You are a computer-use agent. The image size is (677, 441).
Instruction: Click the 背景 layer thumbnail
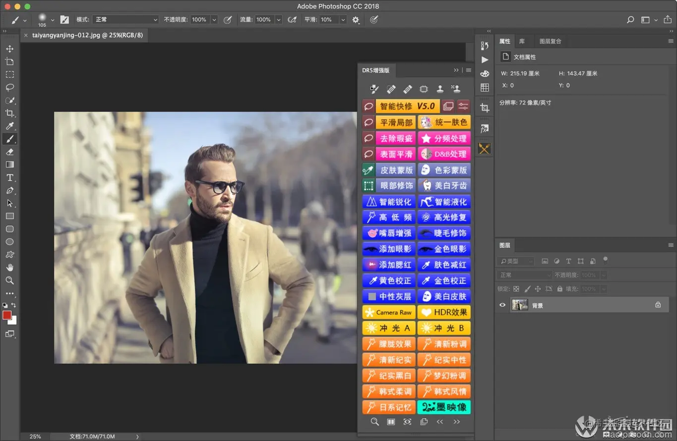[519, 305]
